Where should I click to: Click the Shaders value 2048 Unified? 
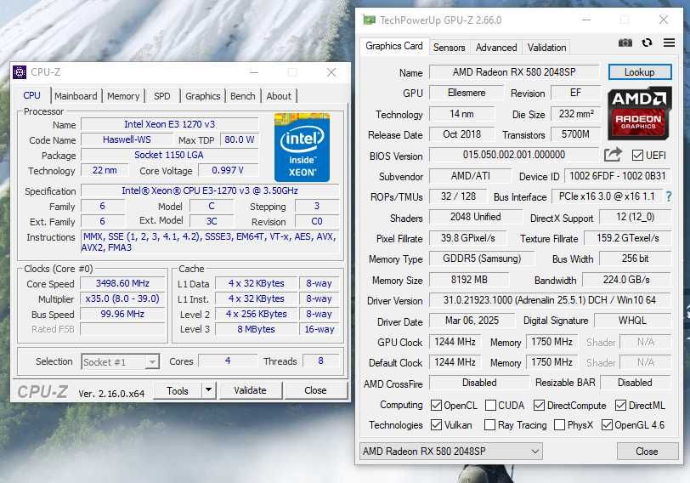(476, 217)
